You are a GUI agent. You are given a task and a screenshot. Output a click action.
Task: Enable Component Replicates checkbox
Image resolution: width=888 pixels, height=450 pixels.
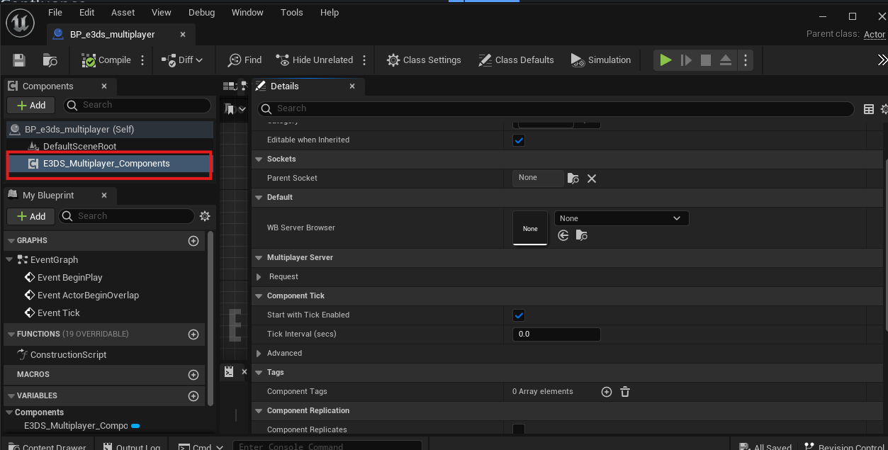coord(519,429)
